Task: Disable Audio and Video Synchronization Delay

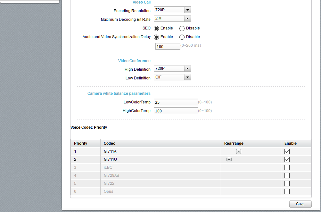Action: [182, 37]
